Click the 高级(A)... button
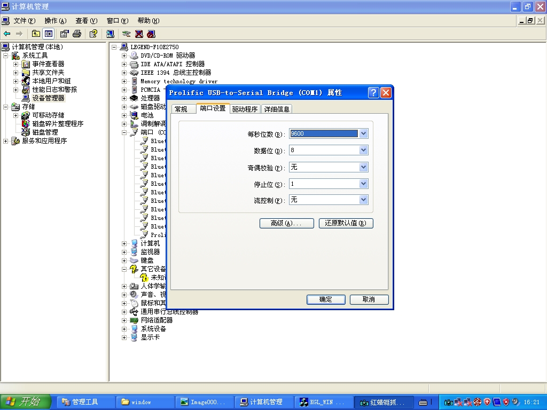The image size is (547, 410). pos(287,223)
